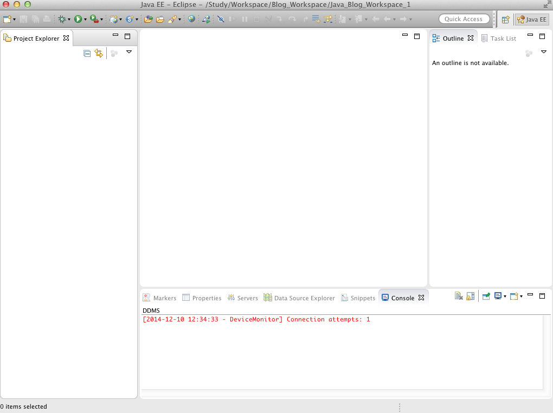The image size is (553, 413).
Task: Click the Open Task folder icon
Action: pyautogui.click(x=160, y=19)
